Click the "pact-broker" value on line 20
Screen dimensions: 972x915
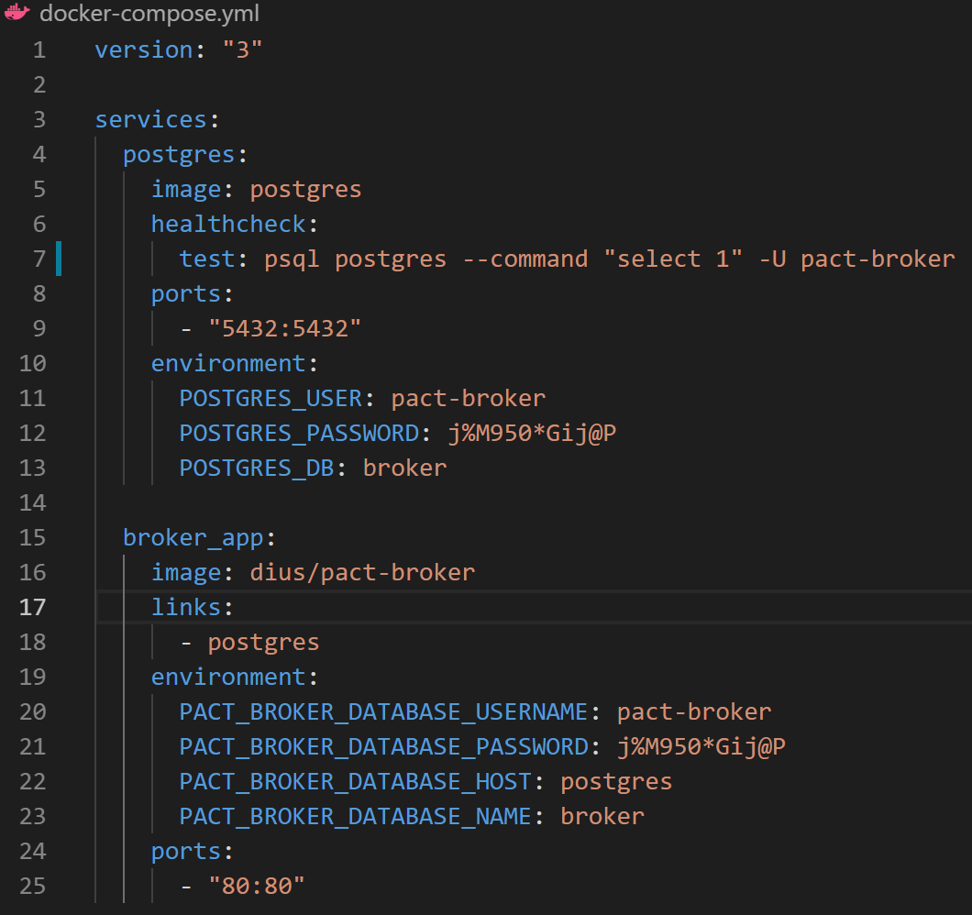[x=694, y=711]
